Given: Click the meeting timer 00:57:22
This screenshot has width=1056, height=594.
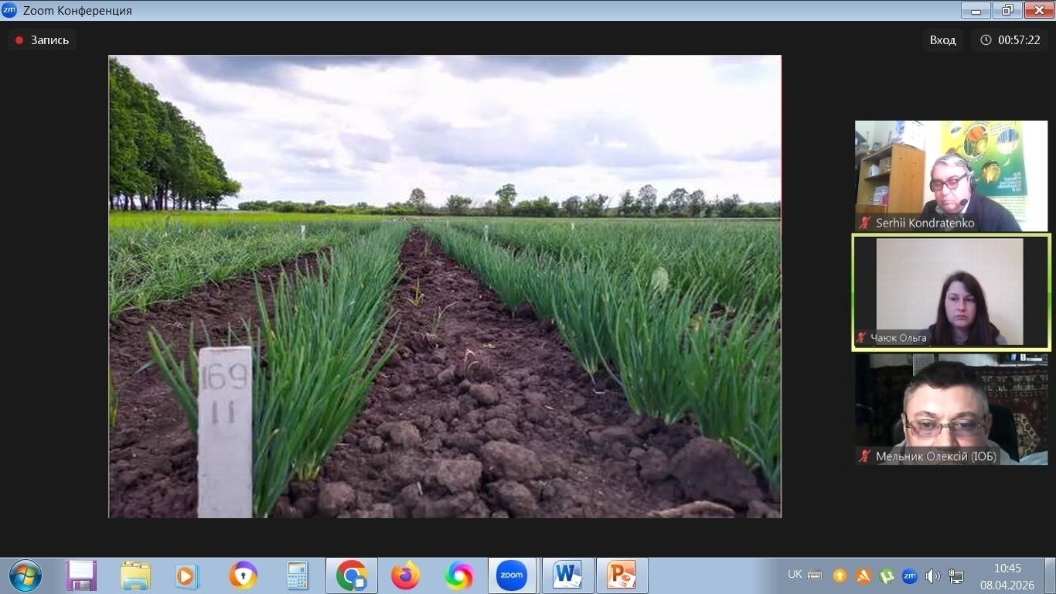Looking at the screenshot, I should (1010, 40).
